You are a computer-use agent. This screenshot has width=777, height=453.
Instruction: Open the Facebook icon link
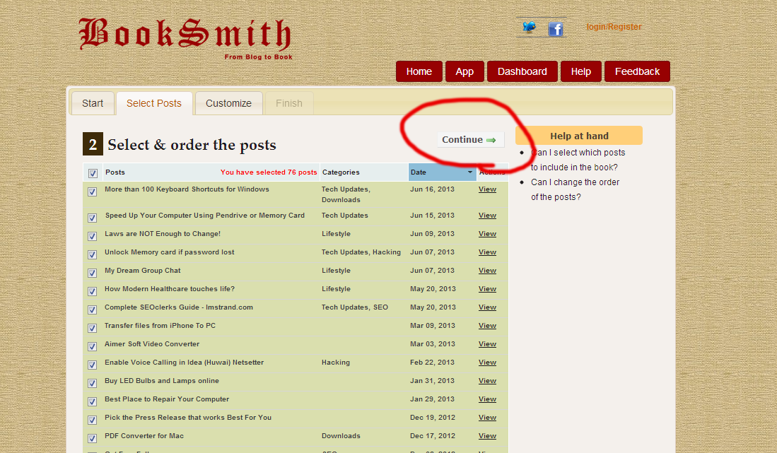point(556,29)
